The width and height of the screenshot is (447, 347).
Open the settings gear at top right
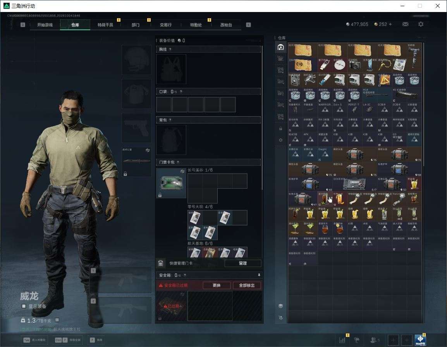(421, 24)
